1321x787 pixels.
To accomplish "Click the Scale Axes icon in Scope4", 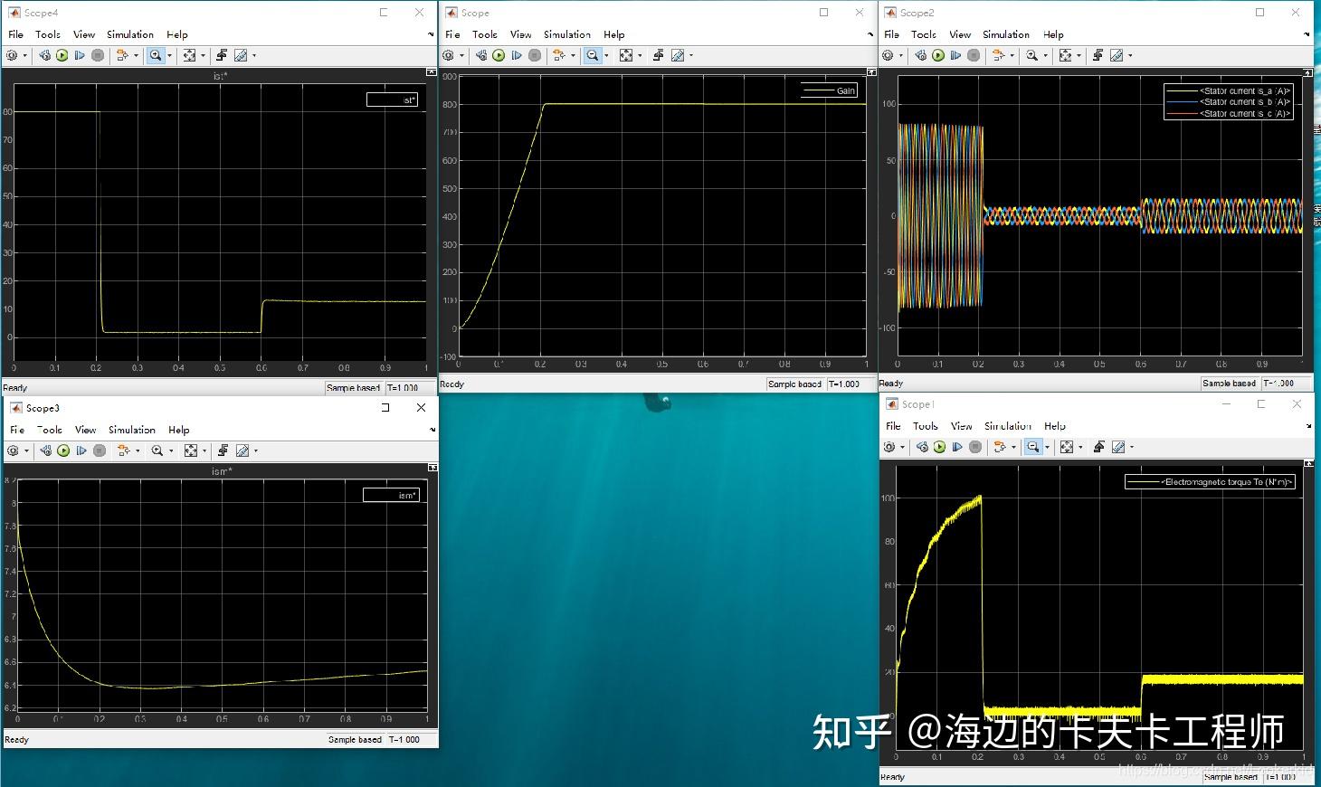I will [x=189, y=55].
